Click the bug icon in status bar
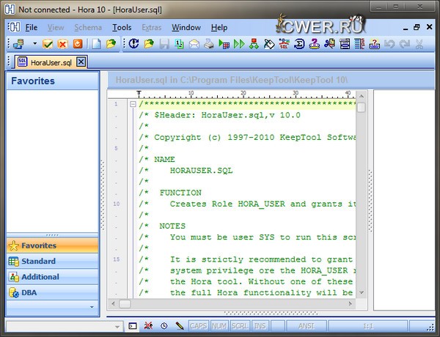The width and height of the screenshot is (440, 337). coord(148,325)
